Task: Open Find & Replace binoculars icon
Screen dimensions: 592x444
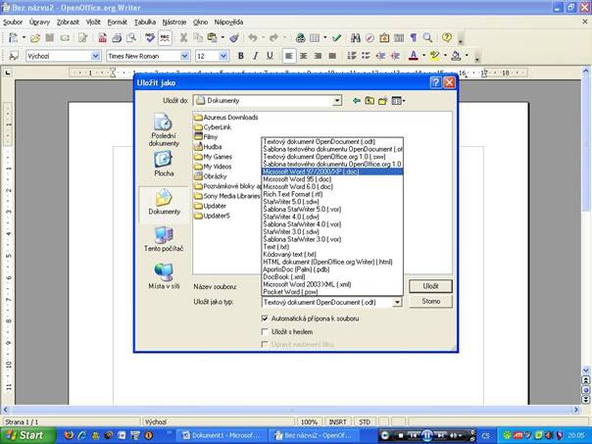Action: click(355, 37)
